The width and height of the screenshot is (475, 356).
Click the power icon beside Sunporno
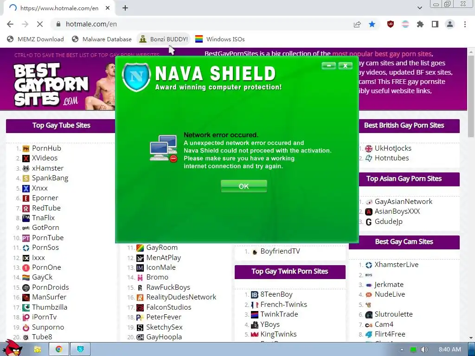[26, 328]
